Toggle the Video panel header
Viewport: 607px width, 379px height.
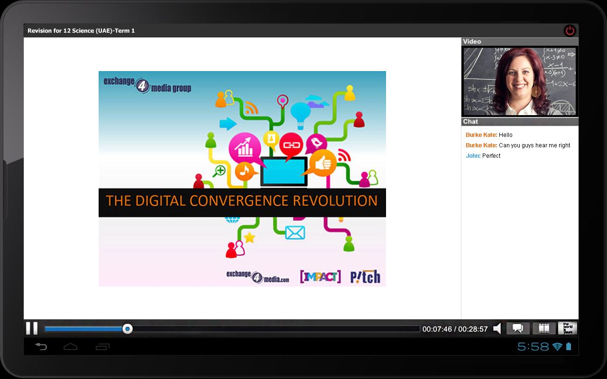point(519,41)
